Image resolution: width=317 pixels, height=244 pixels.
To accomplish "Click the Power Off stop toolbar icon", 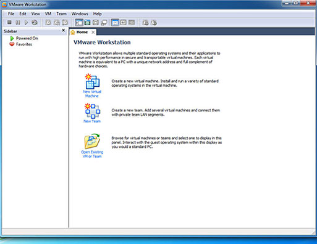I will point(9,22).
